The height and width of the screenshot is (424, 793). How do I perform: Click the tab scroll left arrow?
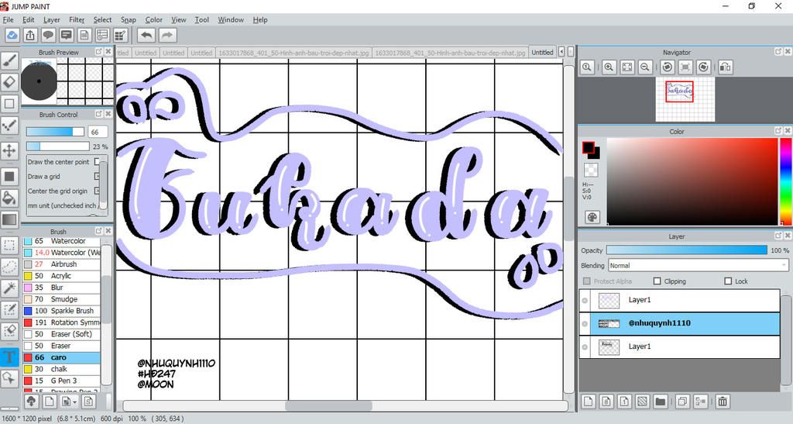[x=561, y=52]
